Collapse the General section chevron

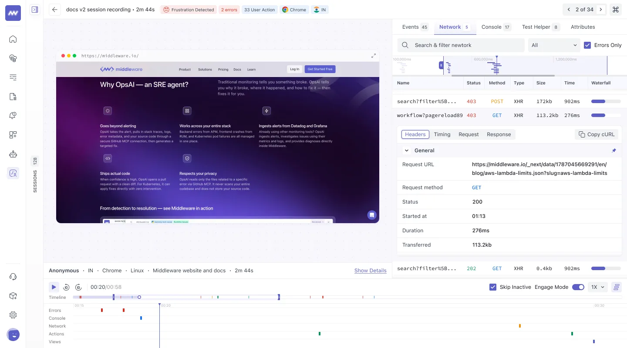coord(407,151)
